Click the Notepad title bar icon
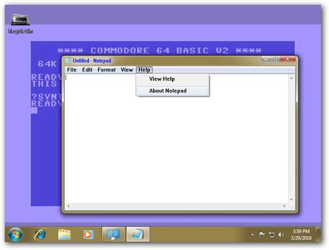The image size is (329, 250). pyautogui.click(x=68, y=61)
